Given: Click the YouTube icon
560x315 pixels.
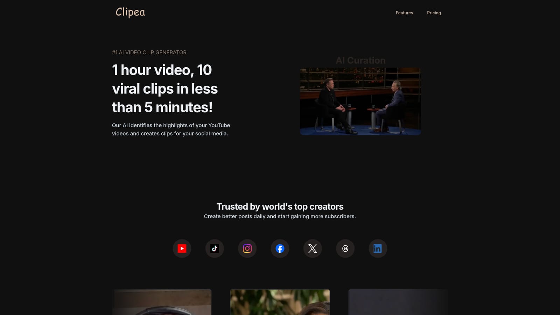Looking at the screenshot, I should (x=182, y=248).
